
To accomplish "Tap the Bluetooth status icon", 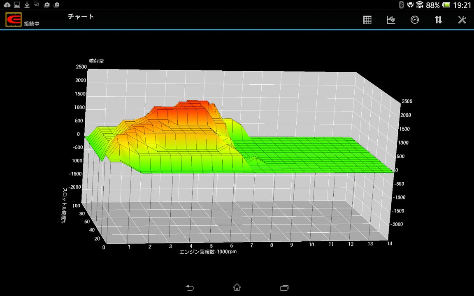I will coord(401,5).
